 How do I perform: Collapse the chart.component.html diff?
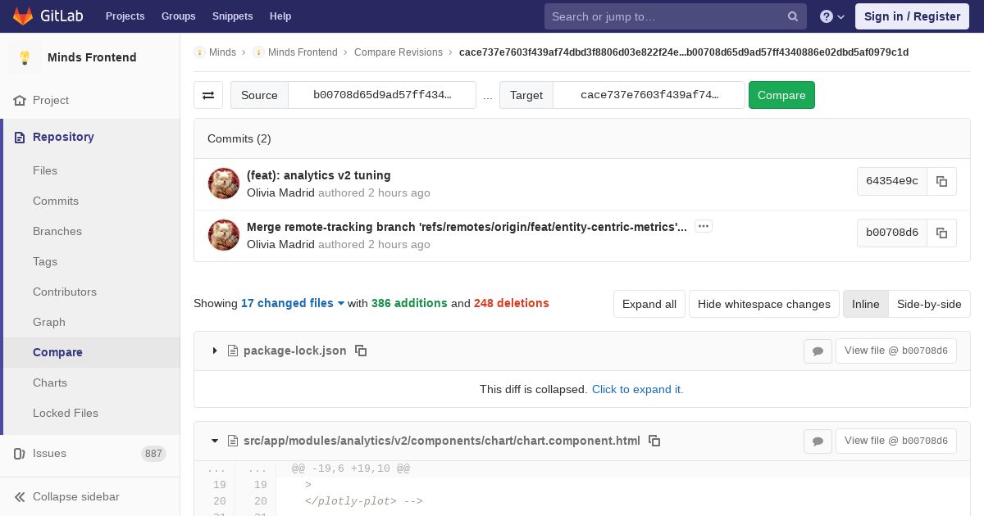click(x=215, y=441)
